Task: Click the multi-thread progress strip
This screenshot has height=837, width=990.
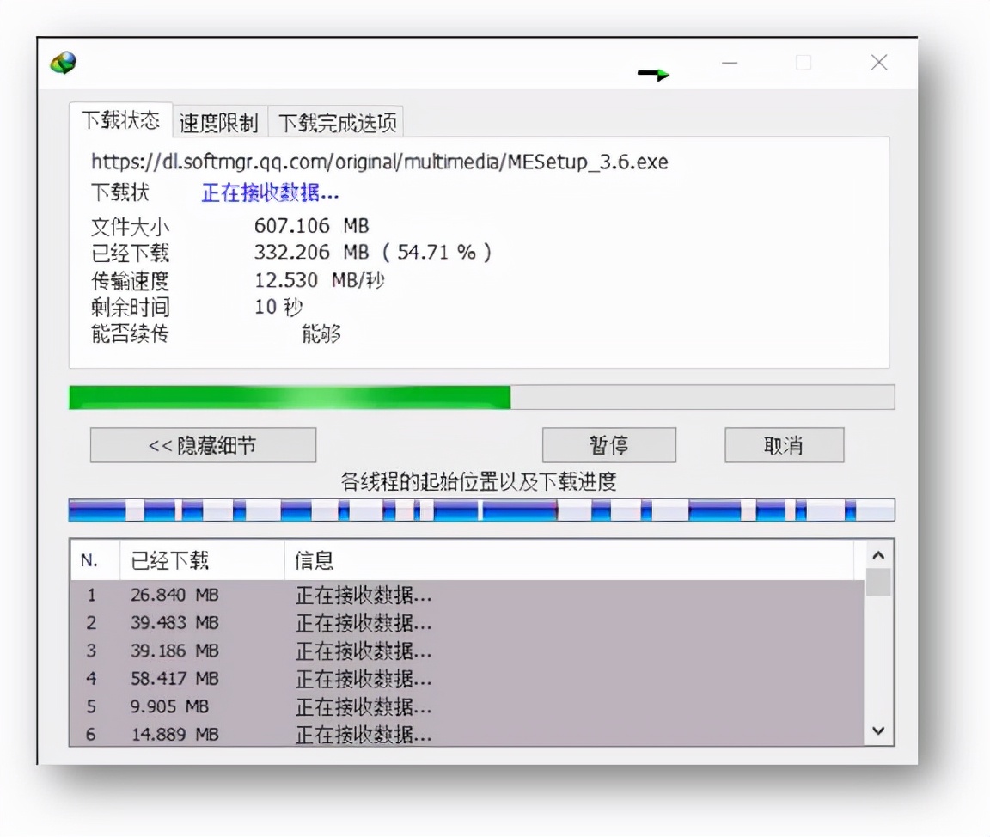Action: [x=481, y=509]
